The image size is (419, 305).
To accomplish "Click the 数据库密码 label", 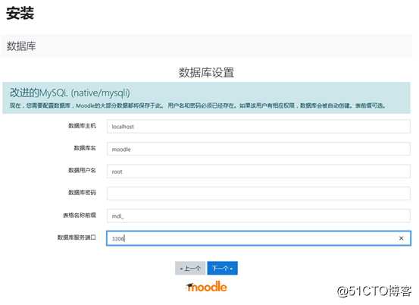I will point(82,193).
